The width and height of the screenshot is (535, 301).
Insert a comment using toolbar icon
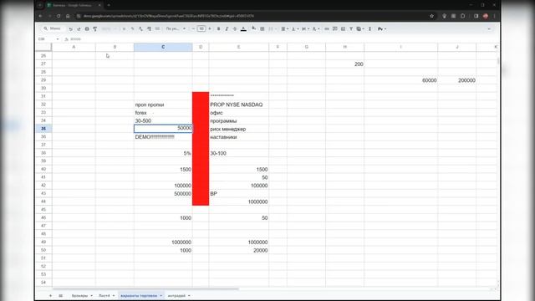(334, 29)
